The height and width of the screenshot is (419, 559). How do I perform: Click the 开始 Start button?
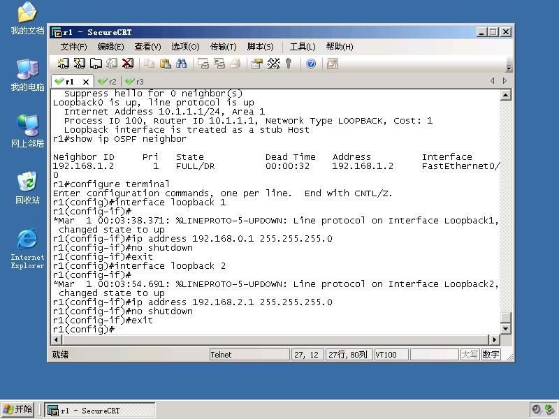point(17,409)
